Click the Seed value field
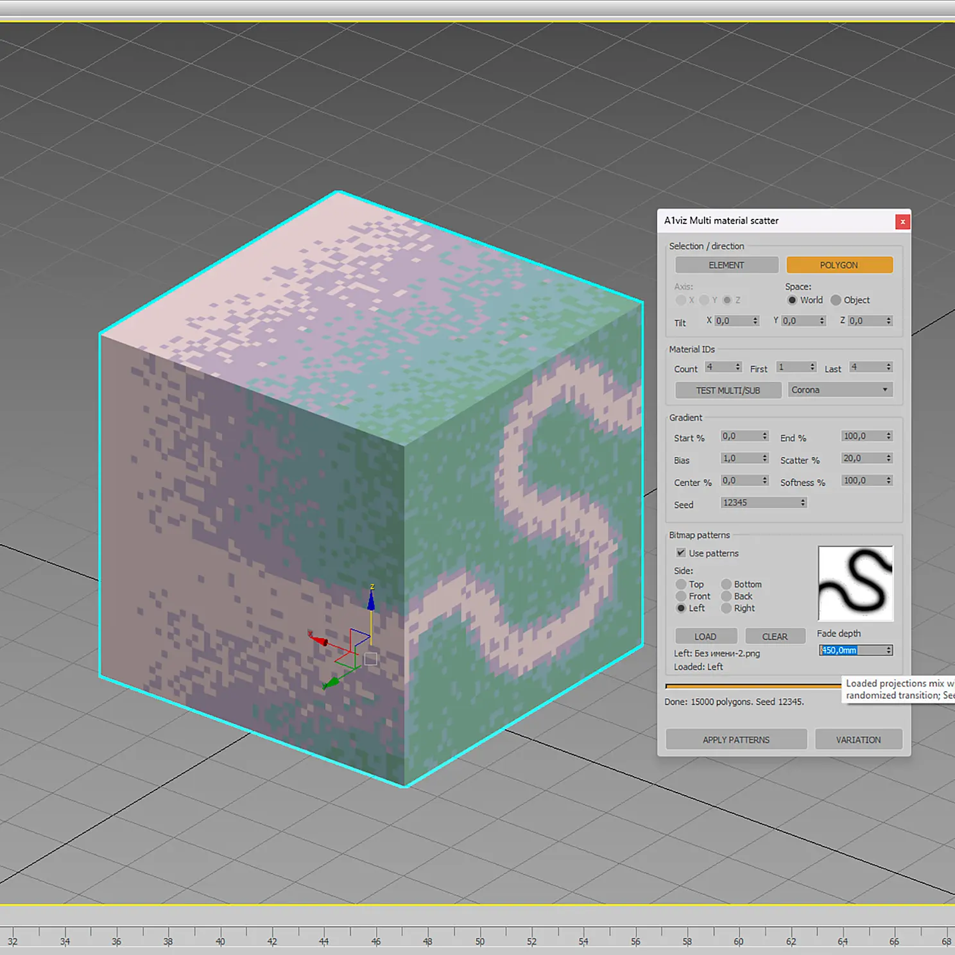Viewport: 955px width, 955px height. pos(760,503)
